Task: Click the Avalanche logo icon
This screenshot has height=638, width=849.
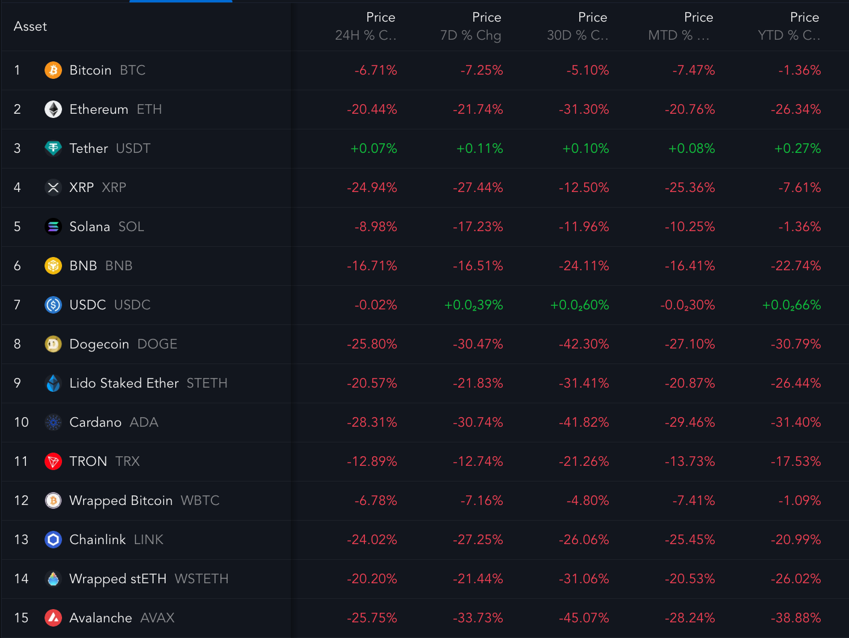Action: tap(53, 618)
